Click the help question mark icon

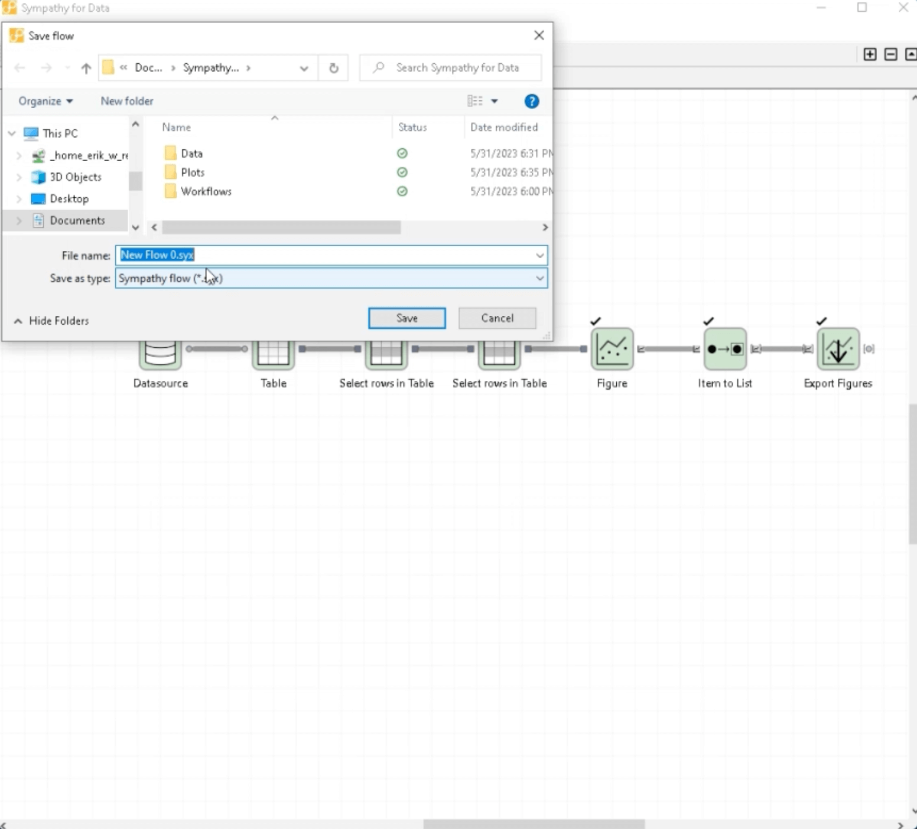tap(532, 101)
